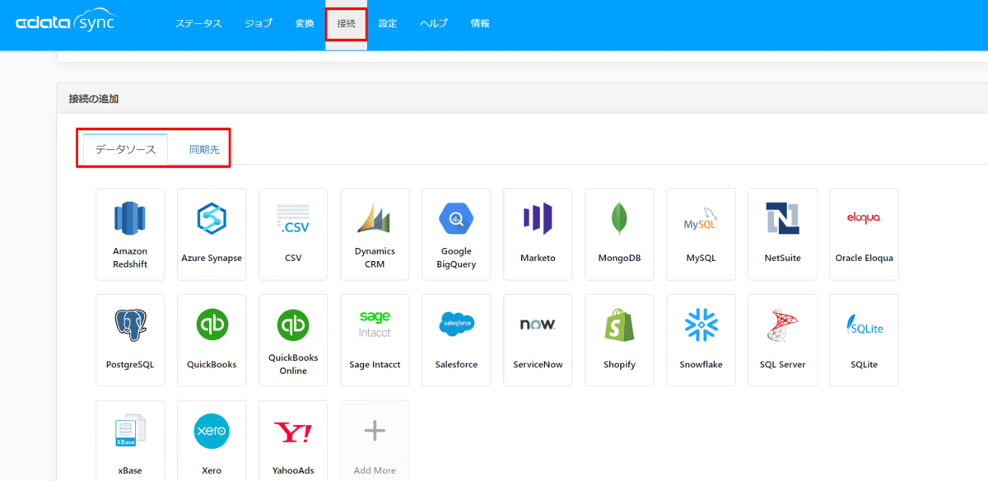Open the Marketo connector
The width and height of the screenshot is (988, 481).
click(x=538, y=234)
